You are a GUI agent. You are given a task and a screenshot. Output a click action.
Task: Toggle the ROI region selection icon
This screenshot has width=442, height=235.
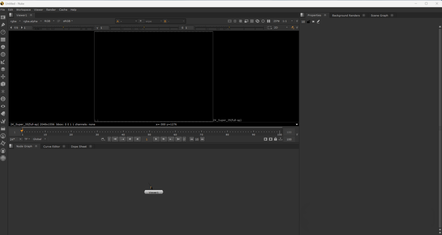coord(269,28)
